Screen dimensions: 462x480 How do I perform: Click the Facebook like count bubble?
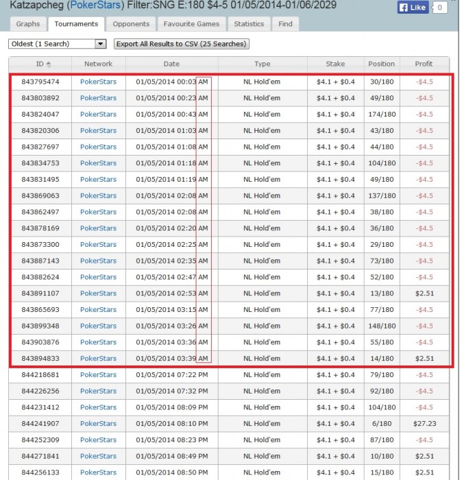click(440, 8)
